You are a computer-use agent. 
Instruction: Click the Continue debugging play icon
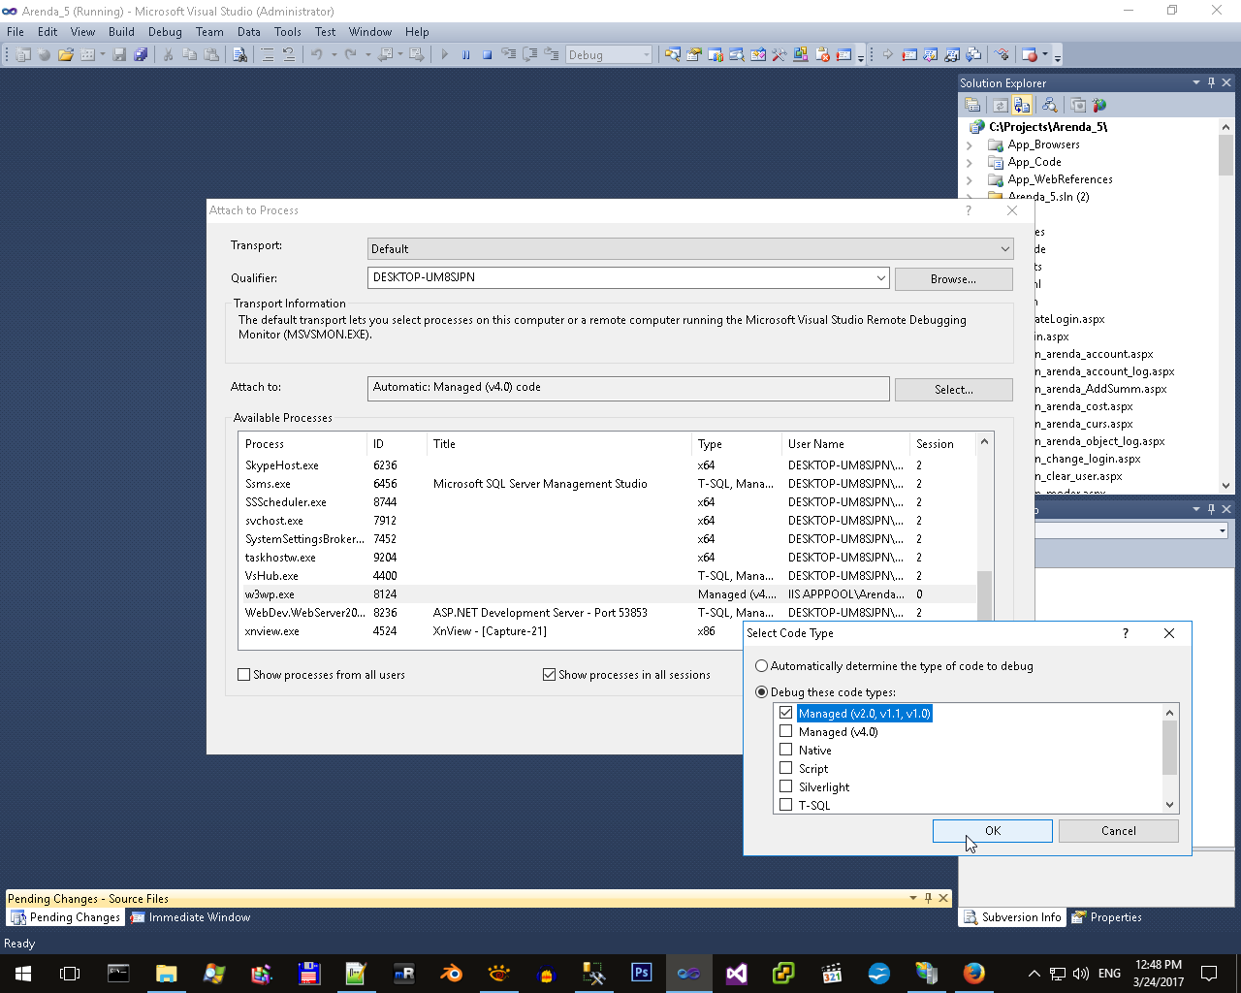[445, 55]
